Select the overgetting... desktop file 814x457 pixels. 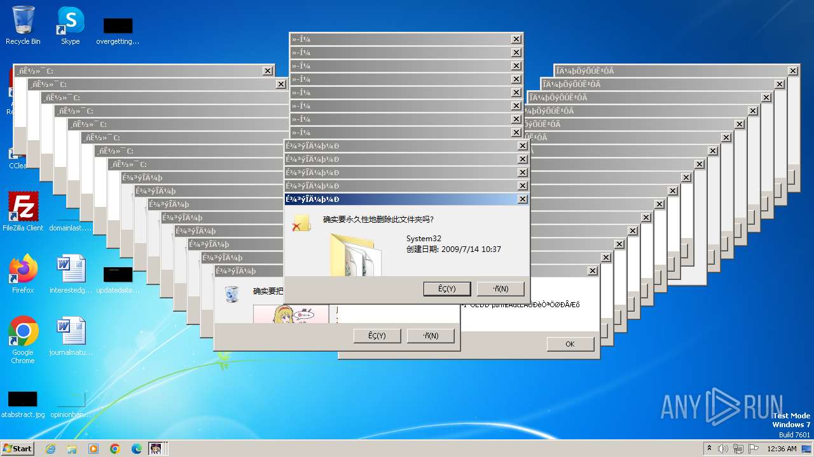pos(118,30)
